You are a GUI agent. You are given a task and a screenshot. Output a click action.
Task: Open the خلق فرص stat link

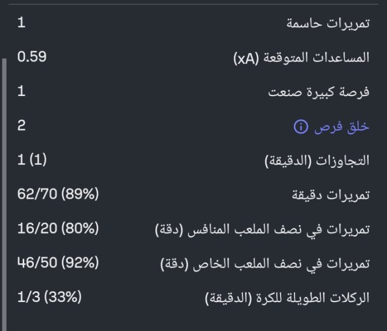click(340, 127)
